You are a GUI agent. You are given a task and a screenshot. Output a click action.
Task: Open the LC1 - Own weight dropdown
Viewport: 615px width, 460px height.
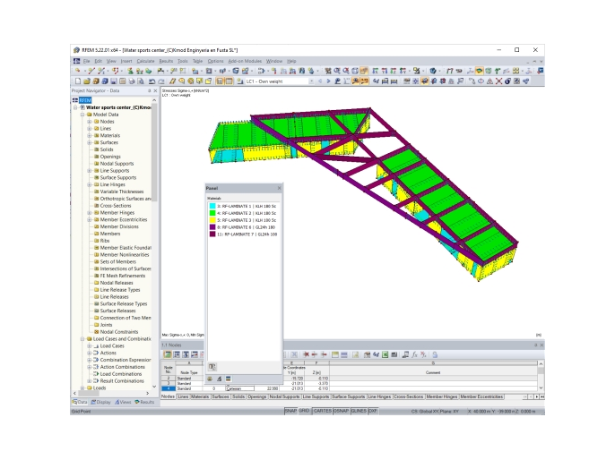(311, 81)
